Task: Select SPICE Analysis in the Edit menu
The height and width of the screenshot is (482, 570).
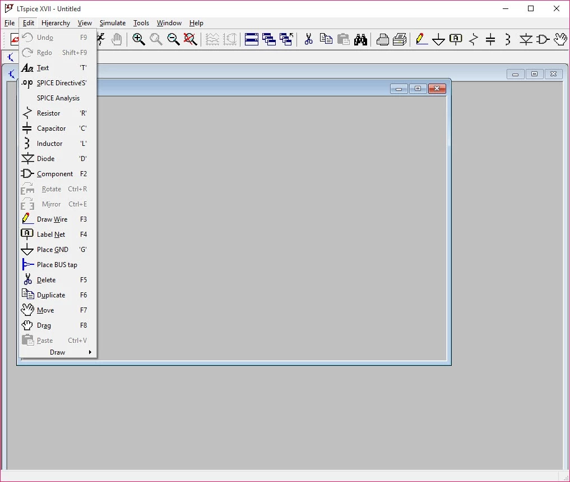Action: tap(58, 98)
